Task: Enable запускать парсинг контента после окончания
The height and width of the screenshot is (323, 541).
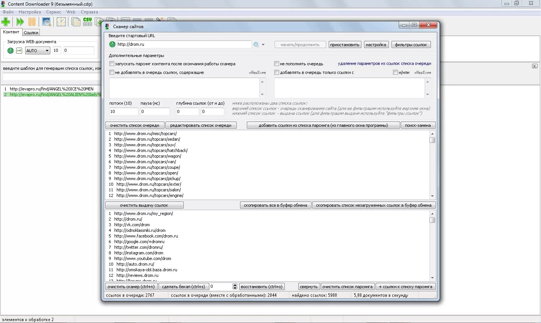Action: tap(112, 64)
